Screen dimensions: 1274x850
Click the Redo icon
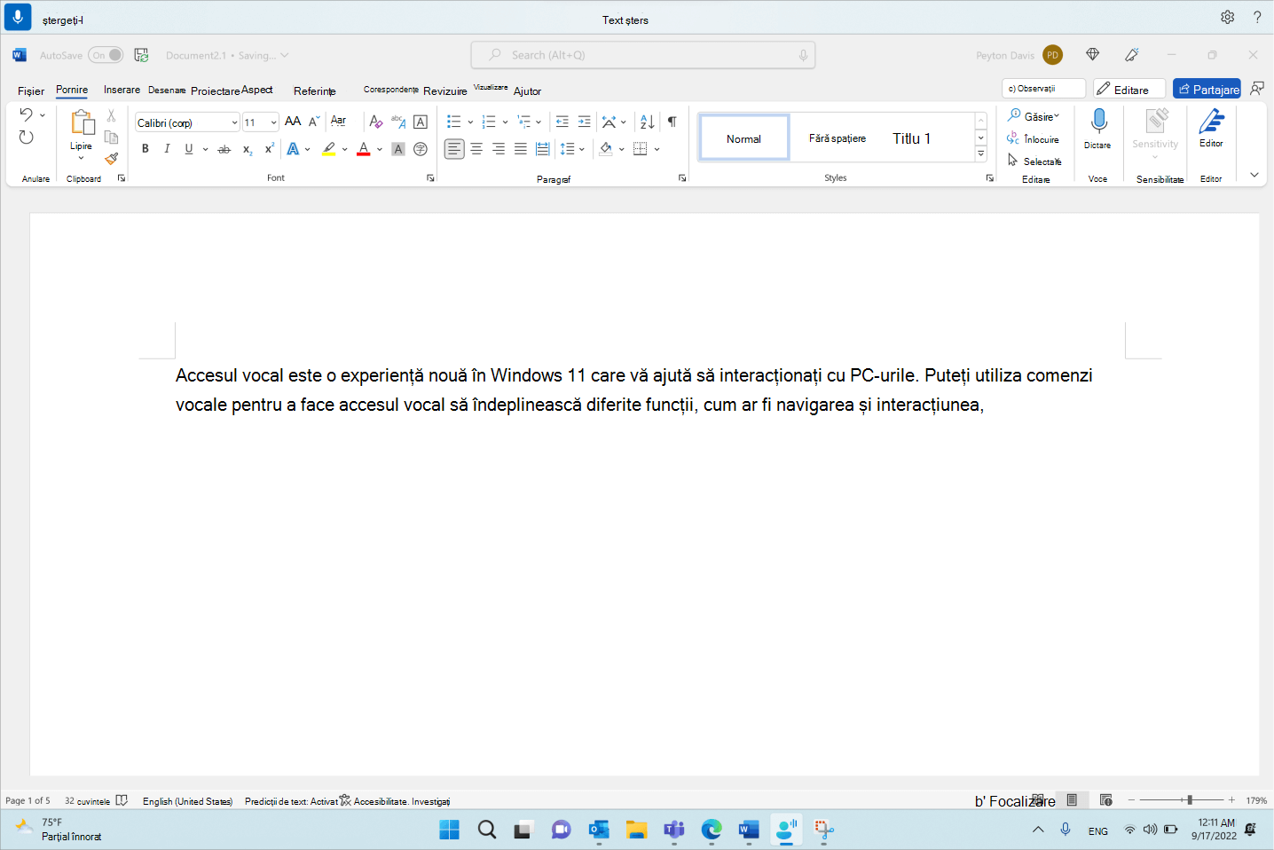[x=26, y=137]
